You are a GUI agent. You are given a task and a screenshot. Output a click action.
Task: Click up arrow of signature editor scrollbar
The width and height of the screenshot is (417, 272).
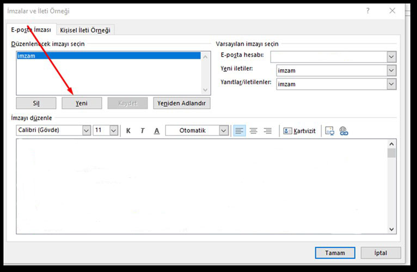(x=391, y=144)
